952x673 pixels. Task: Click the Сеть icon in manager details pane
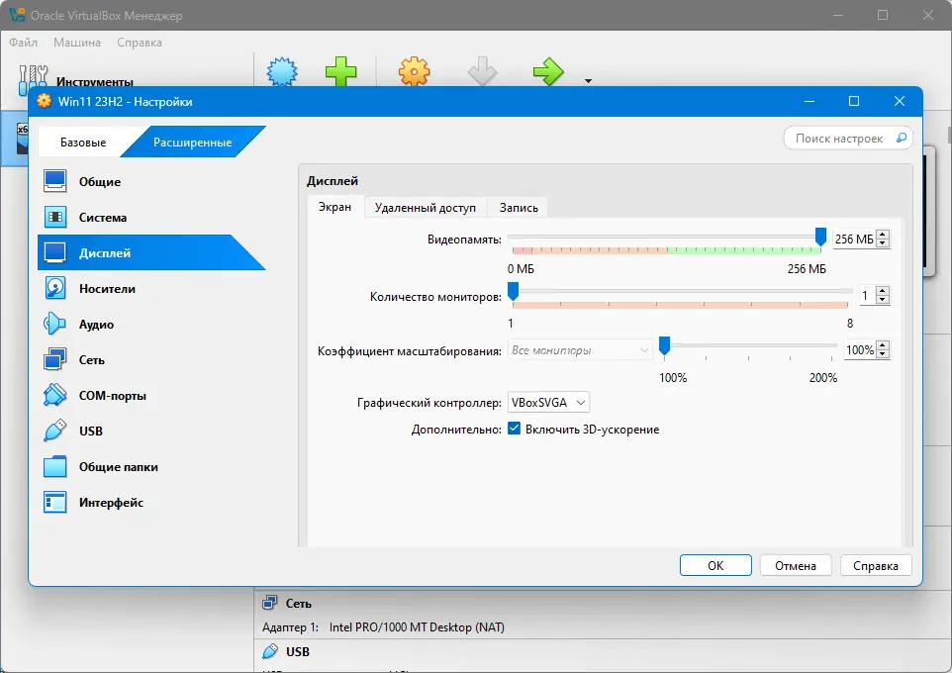pyautogui.click(x=269, y=603)
